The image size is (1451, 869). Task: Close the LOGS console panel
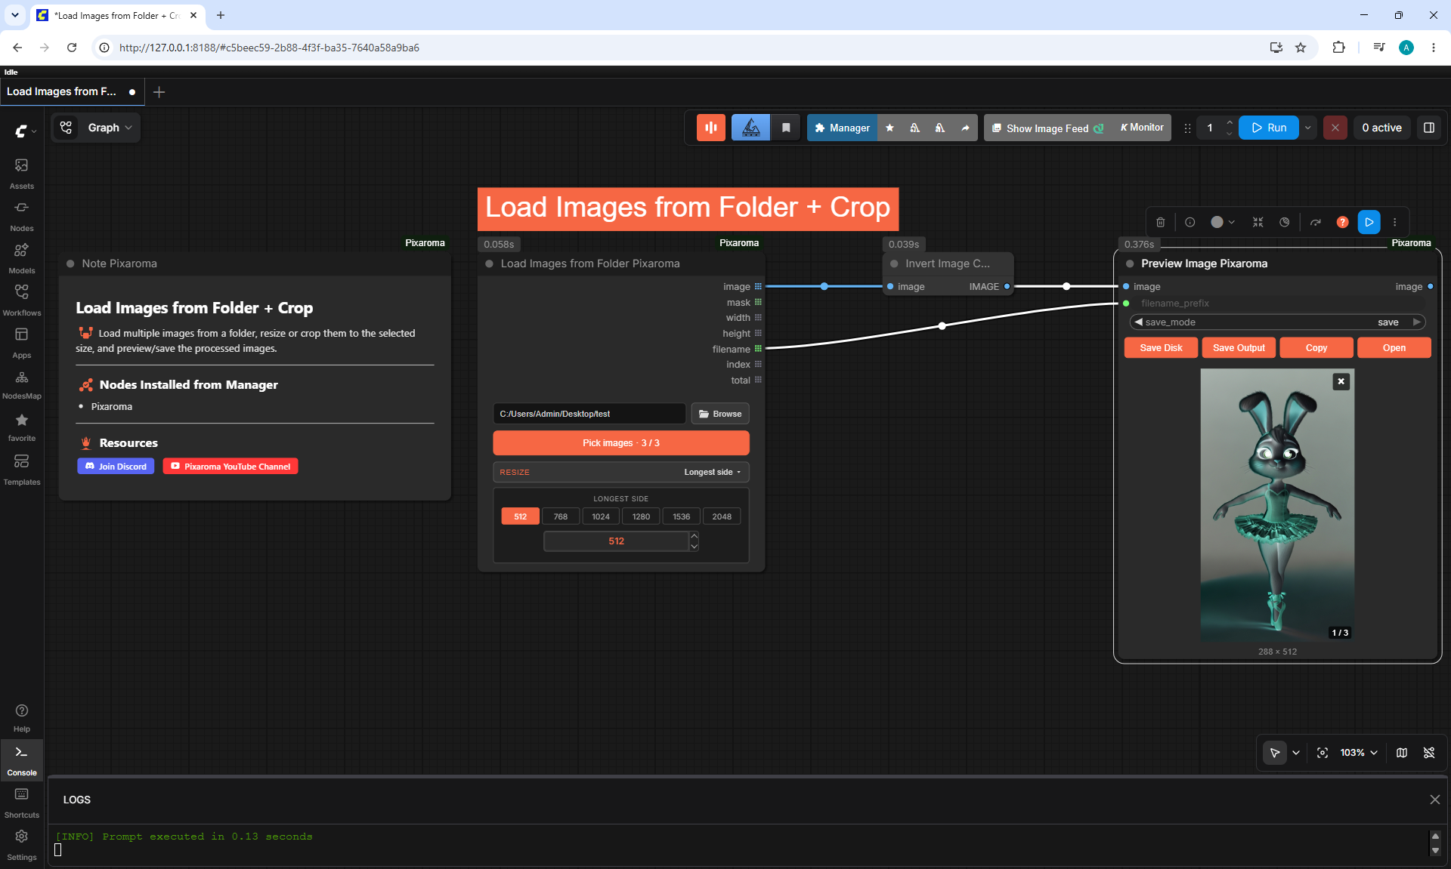point(1435,800)
